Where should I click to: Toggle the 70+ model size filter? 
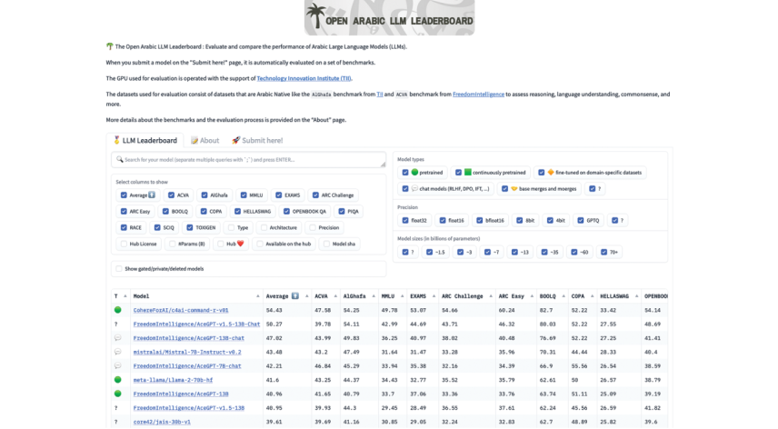coord(603,252)
